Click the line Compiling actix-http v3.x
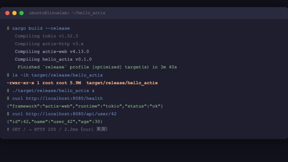Image resolution: width=288 pixels, height=162 pixels. 49,44
